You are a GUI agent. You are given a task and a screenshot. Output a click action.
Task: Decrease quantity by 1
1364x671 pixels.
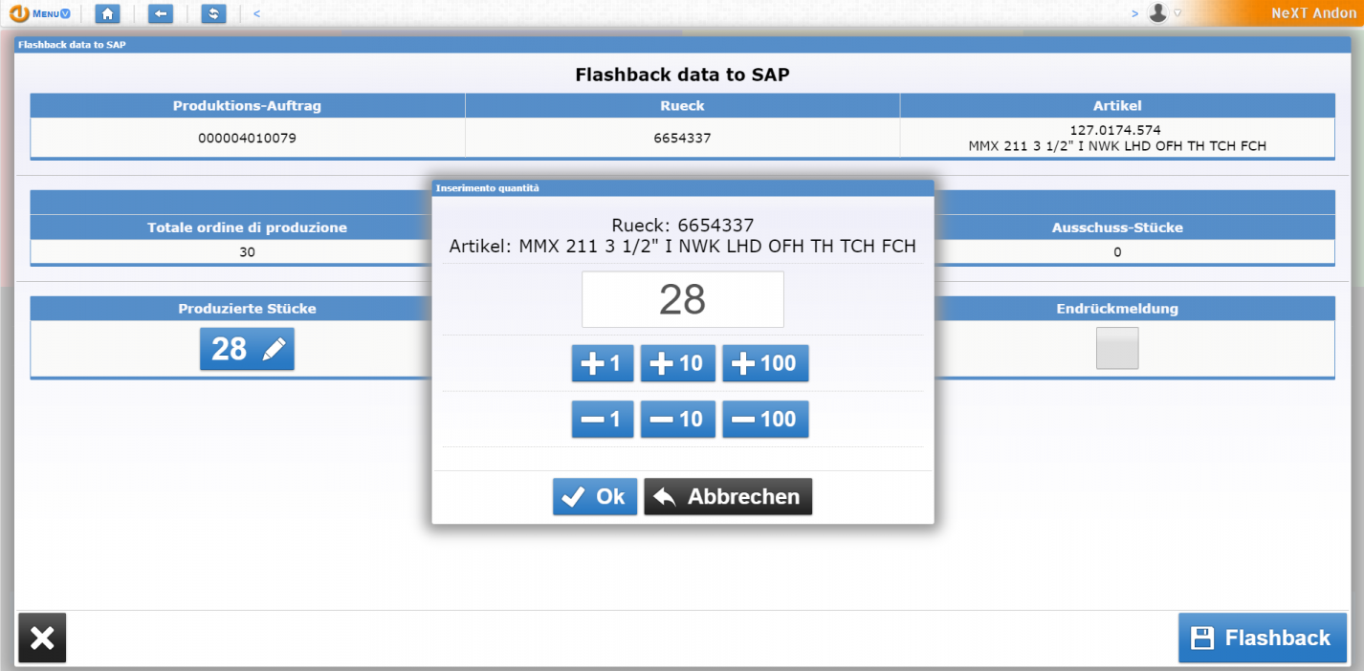[603, 419]
